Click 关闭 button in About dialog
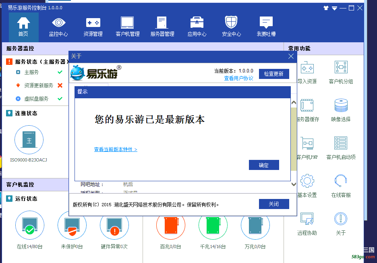The width and height of the screenshot is (377, 263). point(274,204)
